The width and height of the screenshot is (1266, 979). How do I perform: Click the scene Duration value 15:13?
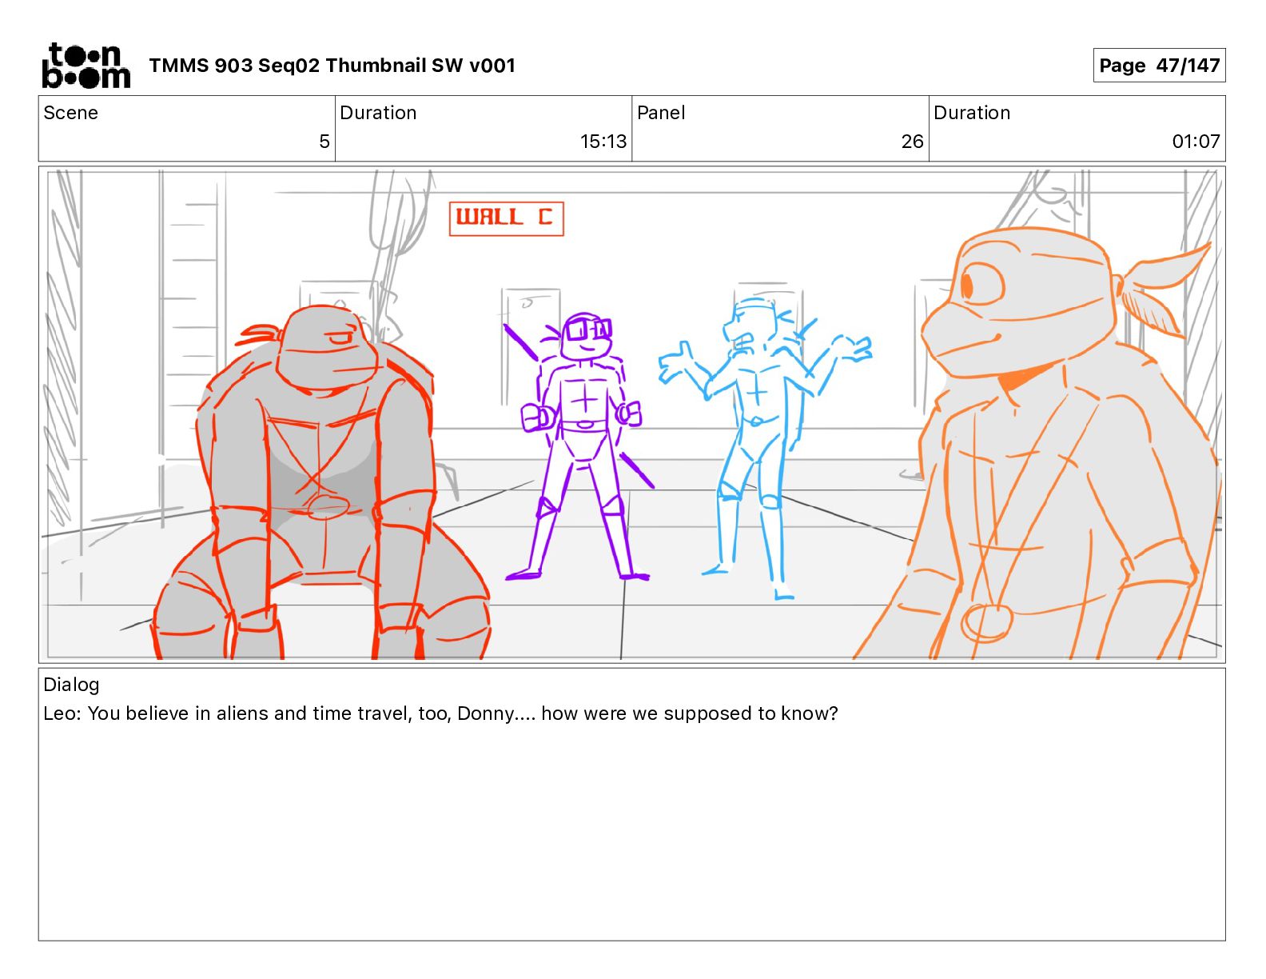coord(603,142)
